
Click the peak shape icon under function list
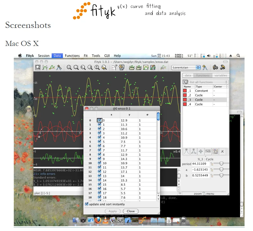point(194,151)
